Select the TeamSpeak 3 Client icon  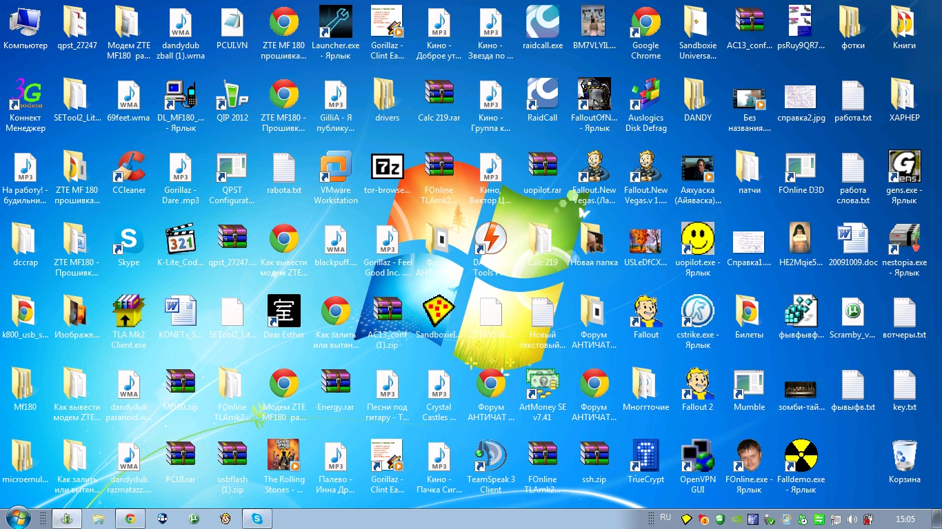pos(491,467)
